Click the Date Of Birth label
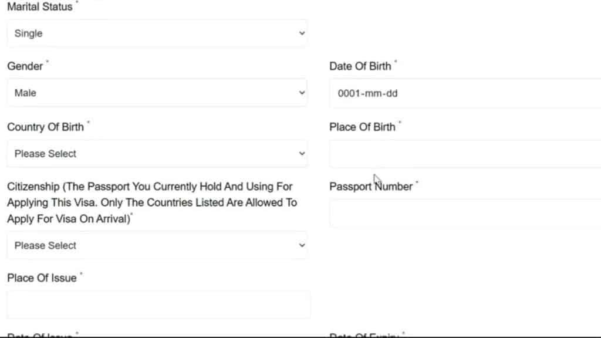This screenshot has height=338, width=601. pos(360,66)
